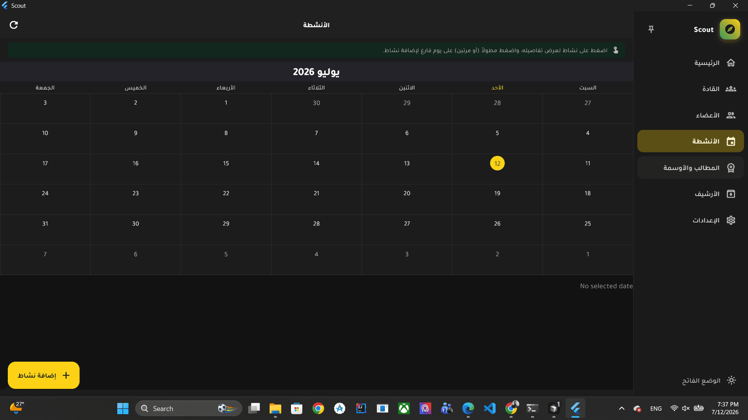The height and width of the screenshot is (420, 748).
Task: Open المطالب والأوسمة badges section
Action: 690,168
